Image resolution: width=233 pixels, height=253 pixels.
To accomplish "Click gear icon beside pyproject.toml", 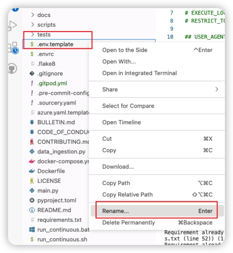I will [x=32, y=200].
